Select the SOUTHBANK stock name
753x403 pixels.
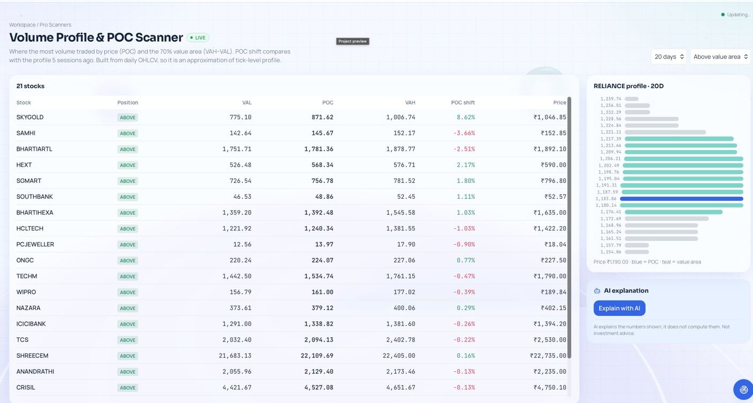(x=35, y=197)
